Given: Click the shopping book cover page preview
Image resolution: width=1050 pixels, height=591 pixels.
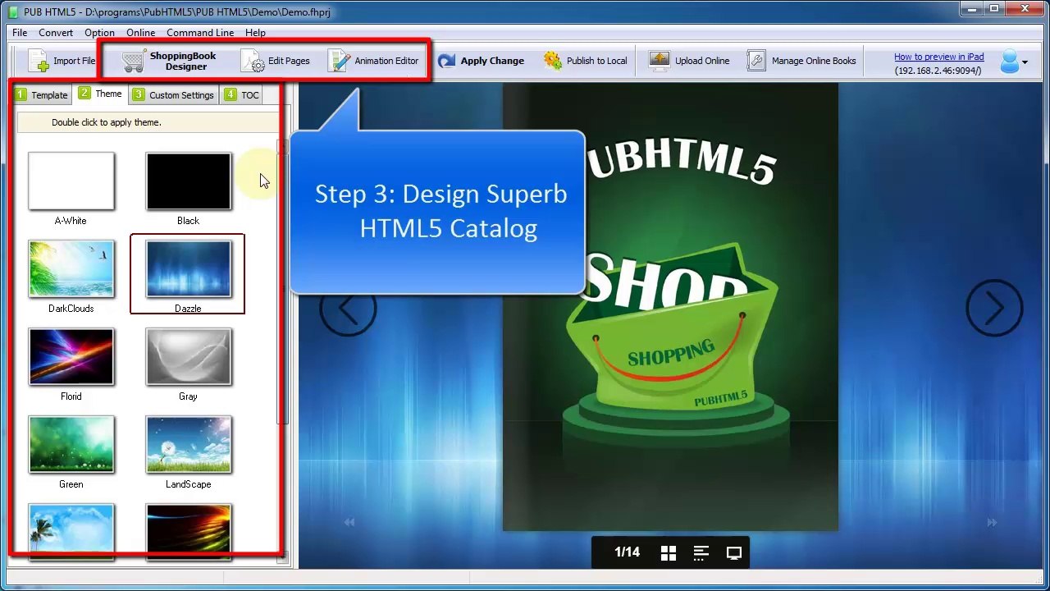Looking at the screenshot, I should (x=670, y=307).
